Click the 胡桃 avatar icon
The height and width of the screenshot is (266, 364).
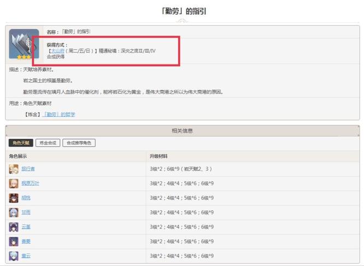click(14, 198)
